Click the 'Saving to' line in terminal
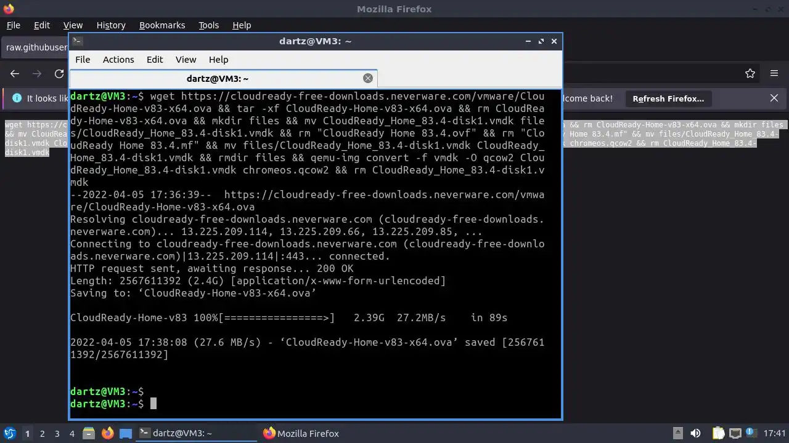 194,293
